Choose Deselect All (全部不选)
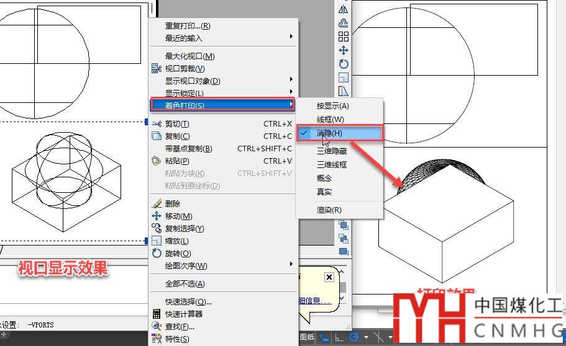Viewport: 566px width, 346px height. click(x=223, y=284)
